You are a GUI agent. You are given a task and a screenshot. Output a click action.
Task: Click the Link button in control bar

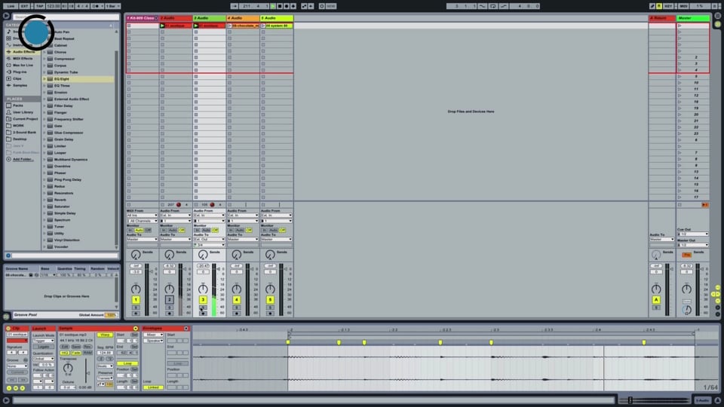11,6
